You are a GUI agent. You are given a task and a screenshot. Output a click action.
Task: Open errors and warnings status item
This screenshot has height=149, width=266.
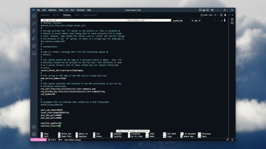52,140
